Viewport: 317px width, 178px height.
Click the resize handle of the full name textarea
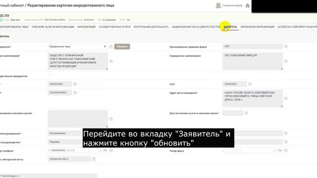coord(107,69)
